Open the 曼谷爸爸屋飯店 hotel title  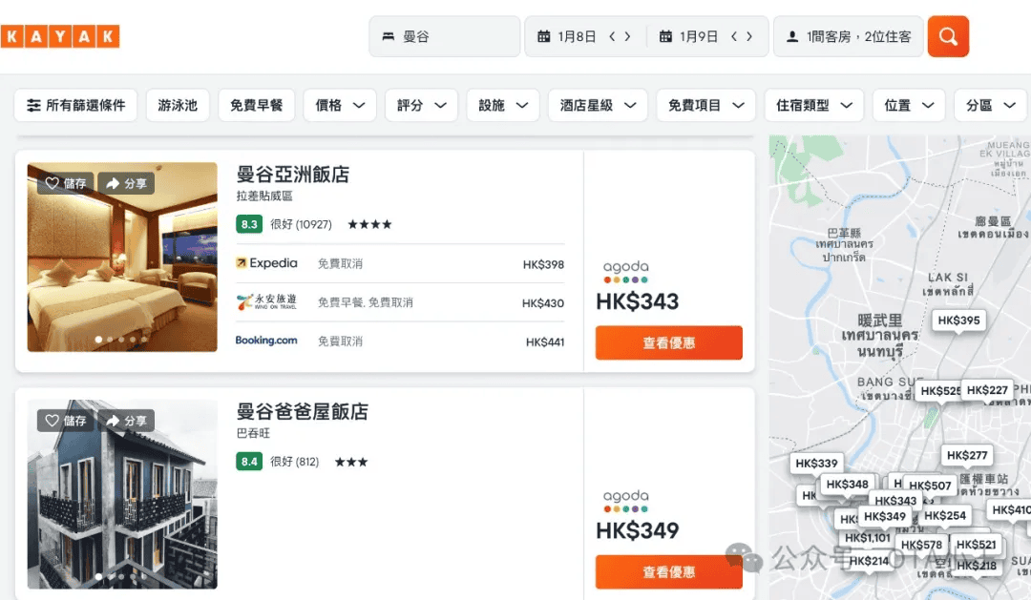pos(302,411)
